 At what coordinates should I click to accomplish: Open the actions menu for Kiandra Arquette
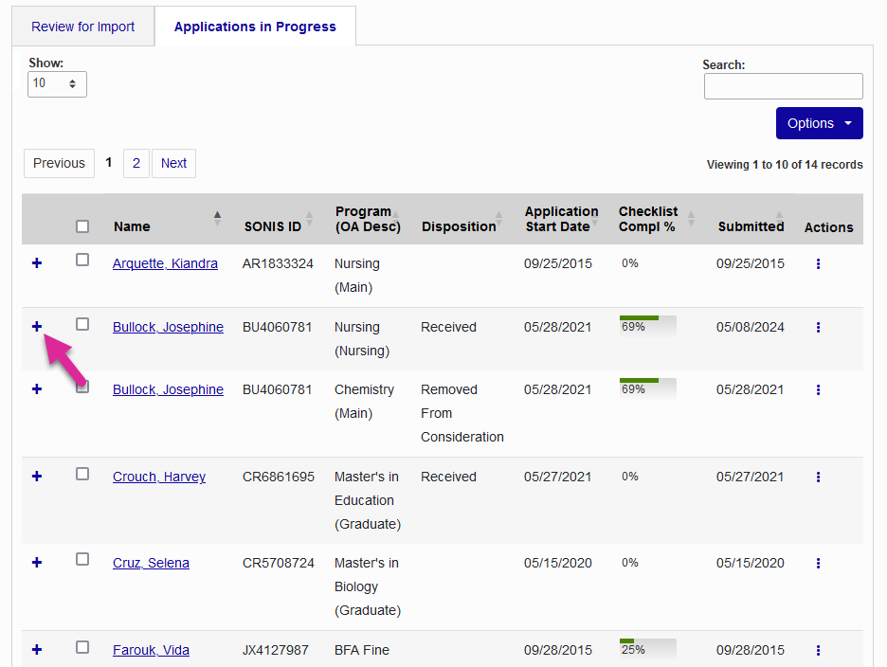817,263
